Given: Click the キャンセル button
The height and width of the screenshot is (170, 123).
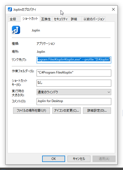Looking at the screenshot, I should click(79, 159).
